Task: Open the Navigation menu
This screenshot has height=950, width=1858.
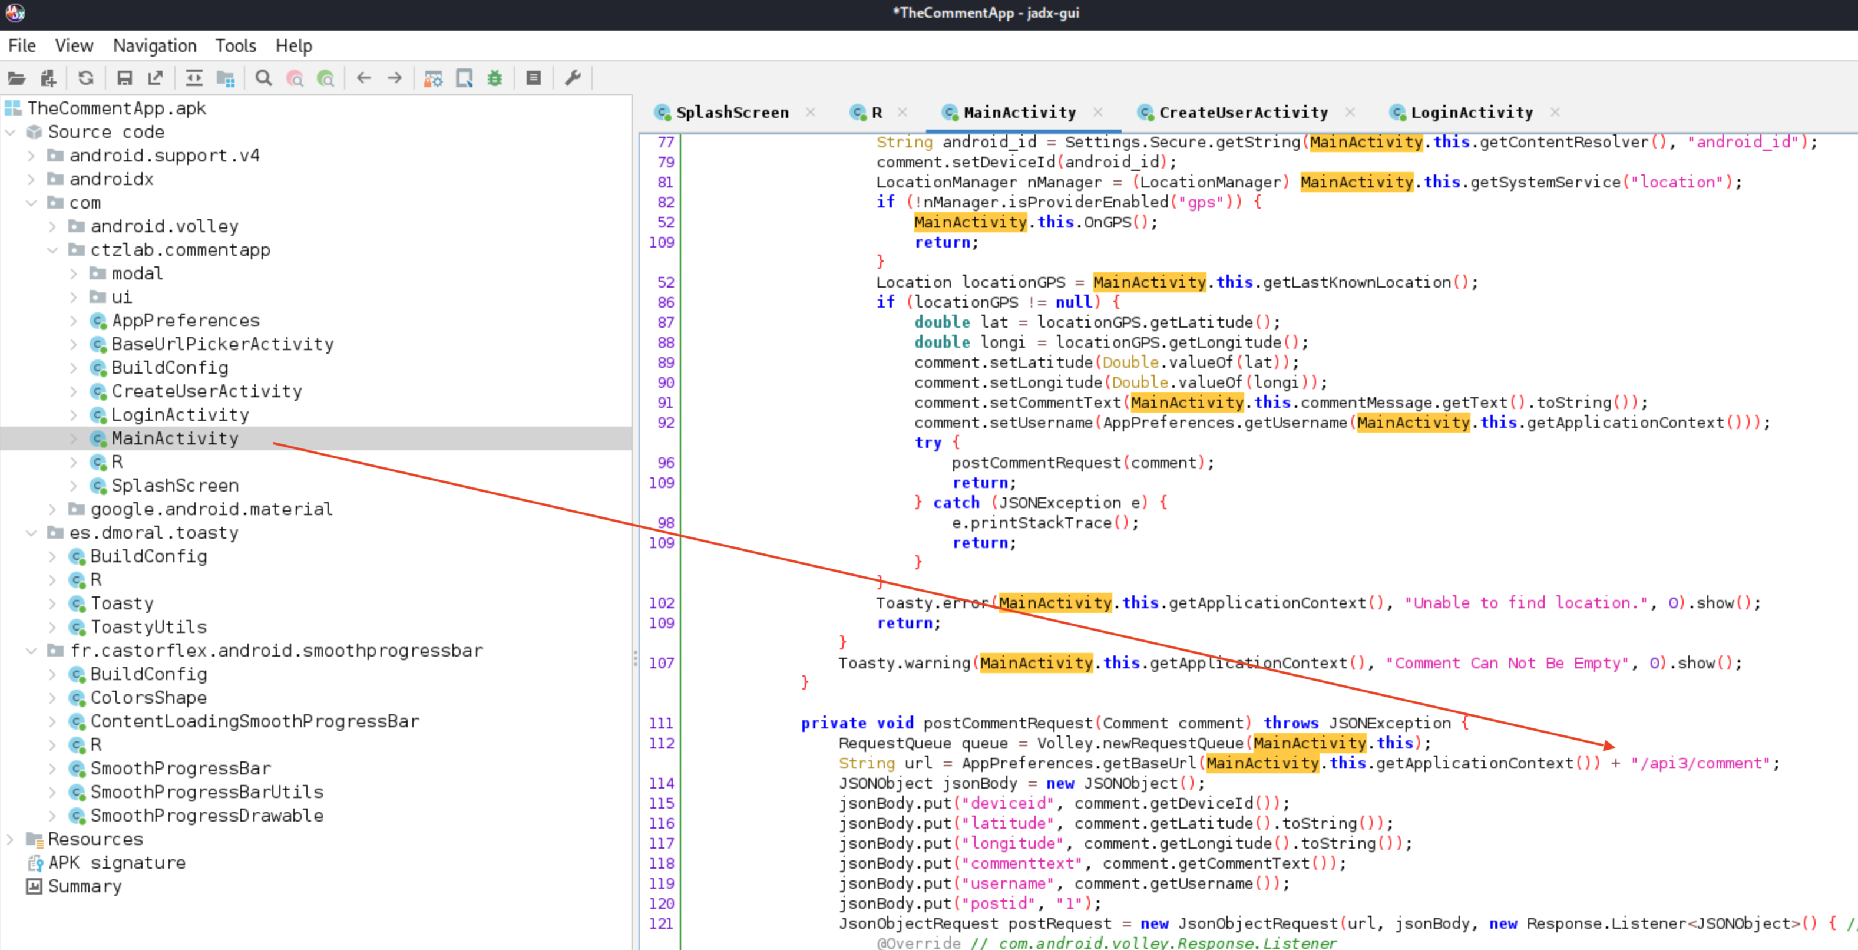Action: pos(154,46)
